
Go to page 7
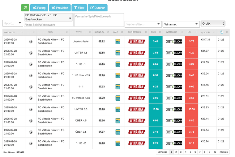[200, 152]
